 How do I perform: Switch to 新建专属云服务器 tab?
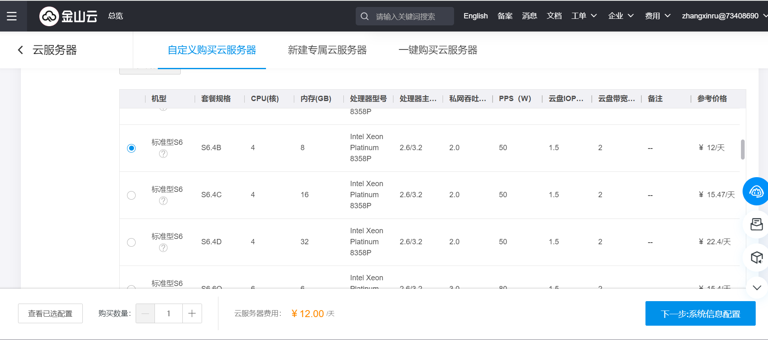click(327, 50)
